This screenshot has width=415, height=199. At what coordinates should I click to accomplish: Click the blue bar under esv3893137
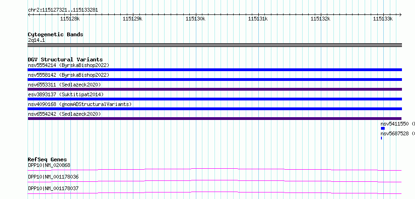tap(214, 99)
